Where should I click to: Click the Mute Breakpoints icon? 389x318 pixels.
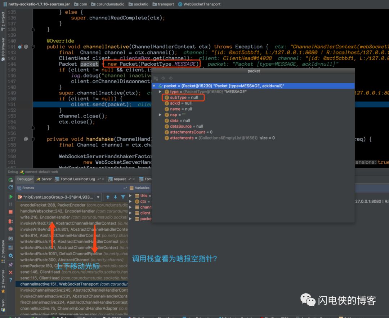tap(10, 229)
